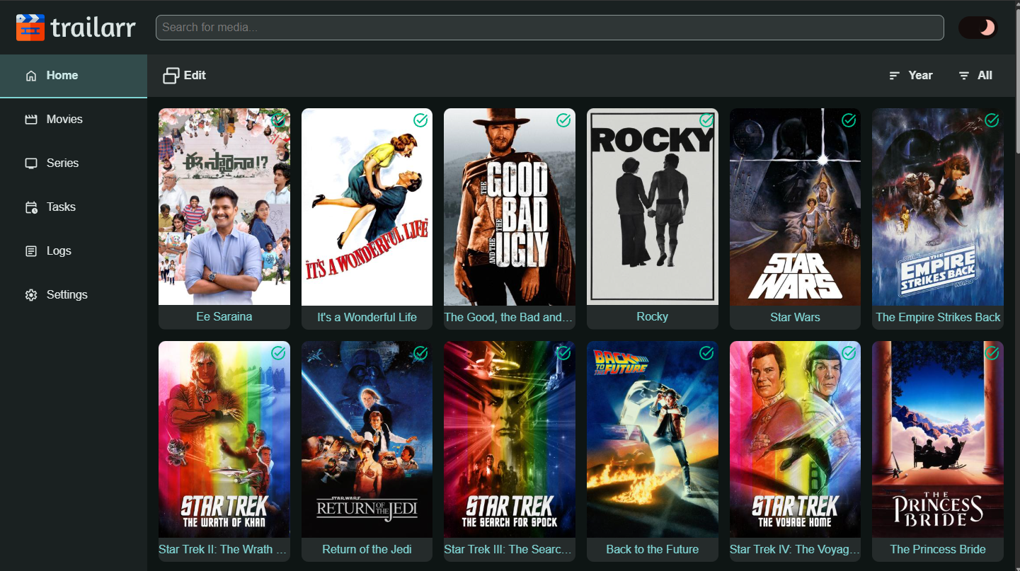Click the checkmark badge on Search for Spock poster
The image size is (1020, 571).
click(563, 353)
